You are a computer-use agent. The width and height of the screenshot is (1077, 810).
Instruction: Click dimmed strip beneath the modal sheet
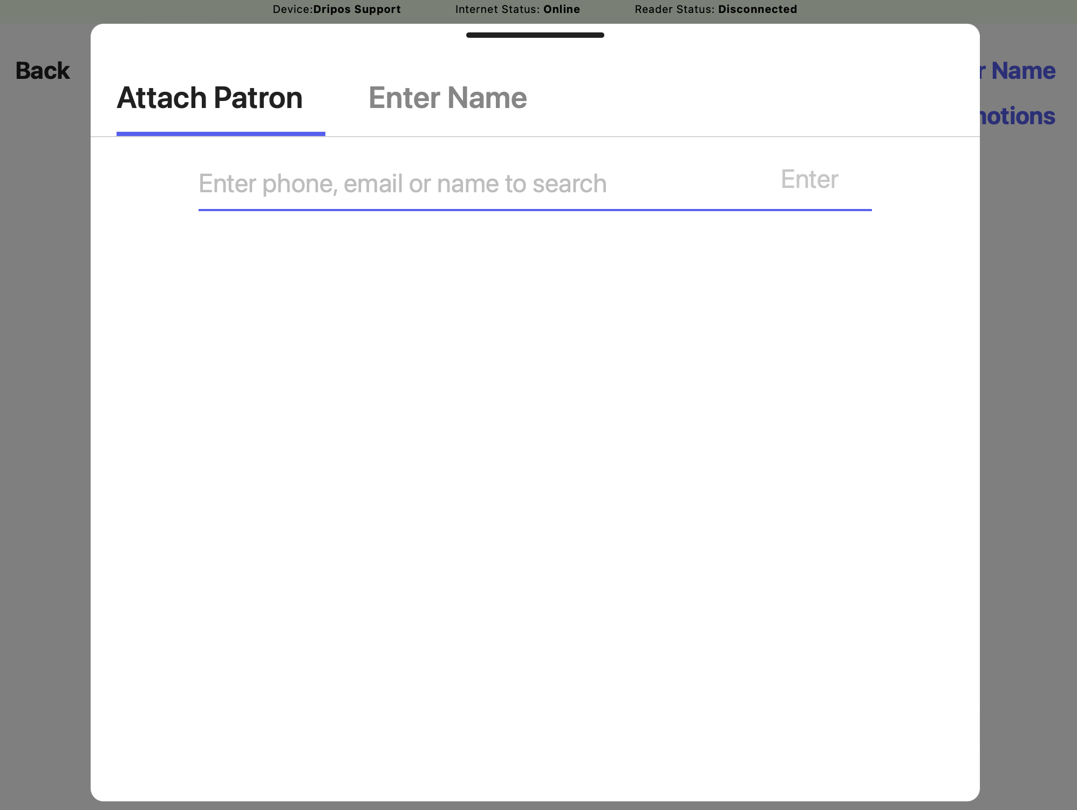click(x=534, y=806)
